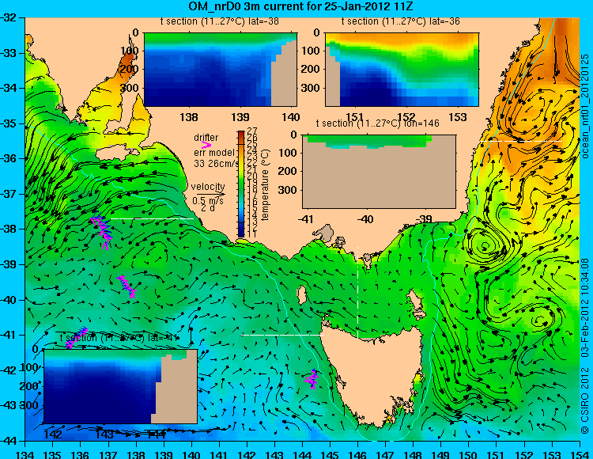Select the drifter track above the lat=-41 inset
The height and width of the screenshot is (459, 593).
click(x=77, y=338)
